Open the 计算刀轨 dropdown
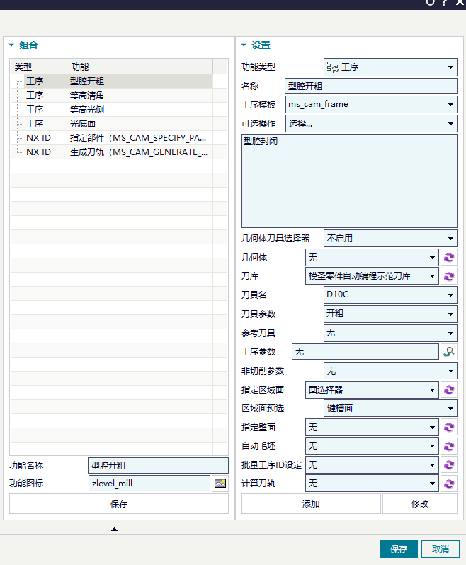Viewport: 466px width, 565px height. [372, 484]
